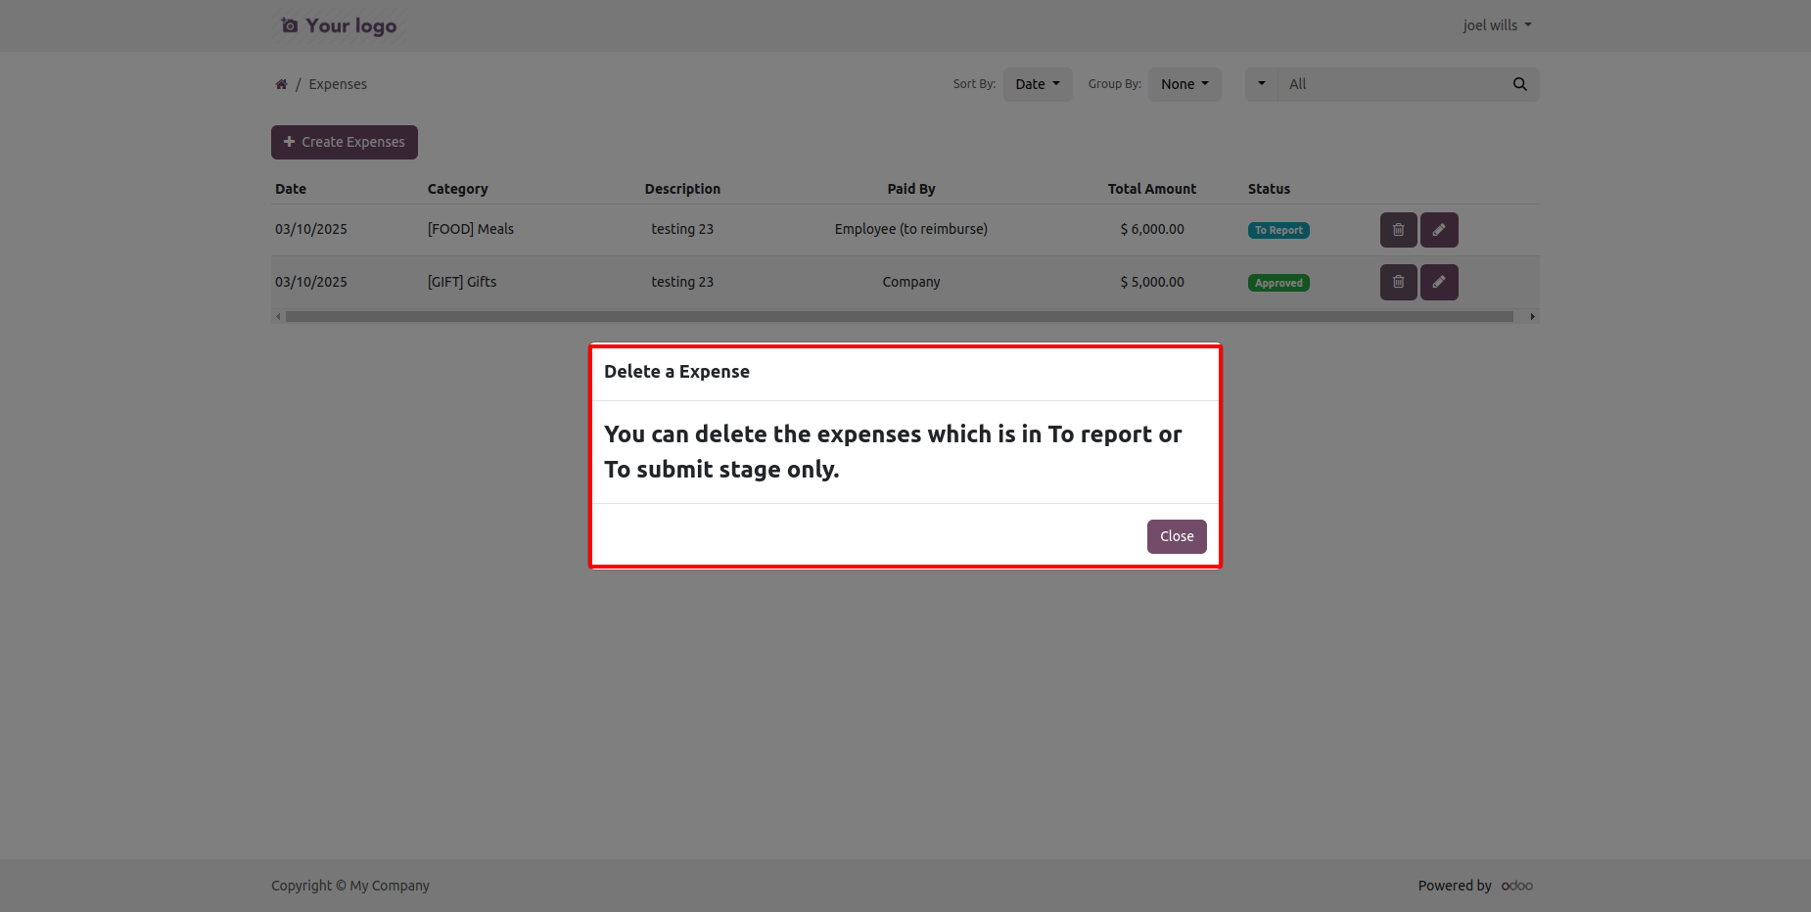Edit the GIFT Gifts expense with pencil
Screen dimensions: 1811x912
1438,282
